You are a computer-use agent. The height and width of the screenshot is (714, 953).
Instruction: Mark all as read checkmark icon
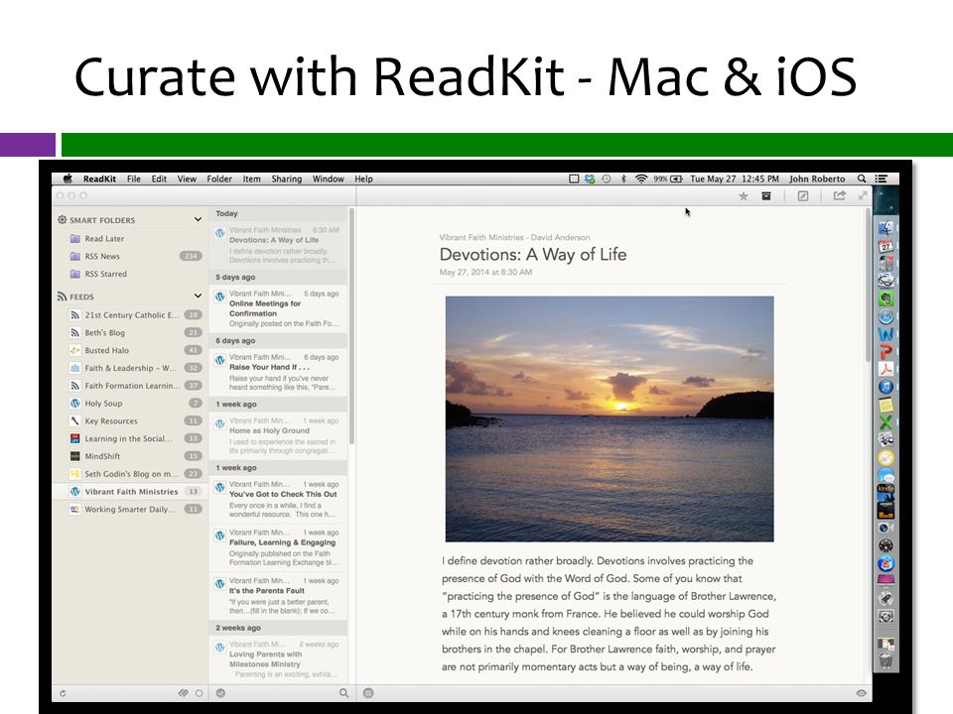pos(220,693)
